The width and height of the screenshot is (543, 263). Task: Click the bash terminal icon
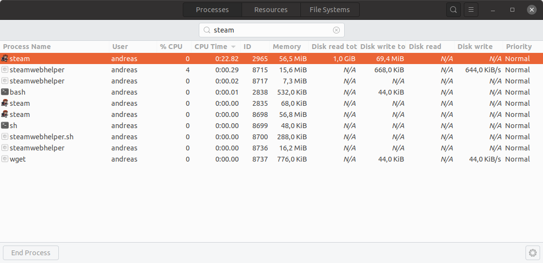(x=5, y=92)
